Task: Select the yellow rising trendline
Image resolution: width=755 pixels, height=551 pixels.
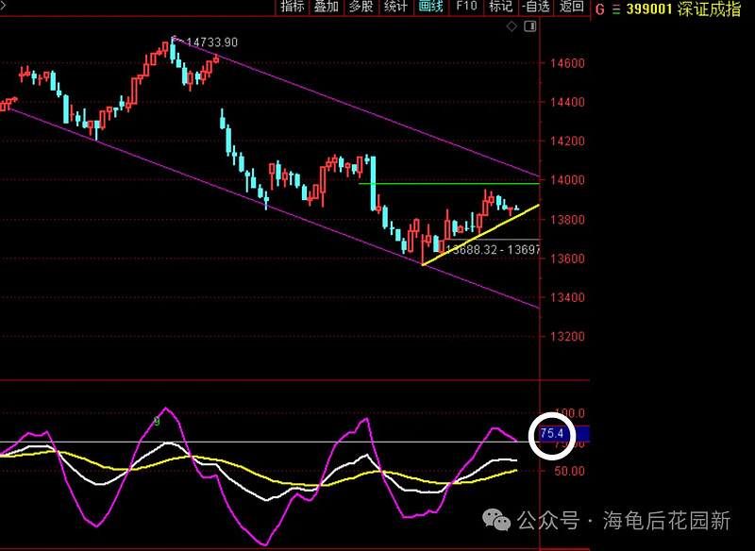Action: (x=480, y=235)
